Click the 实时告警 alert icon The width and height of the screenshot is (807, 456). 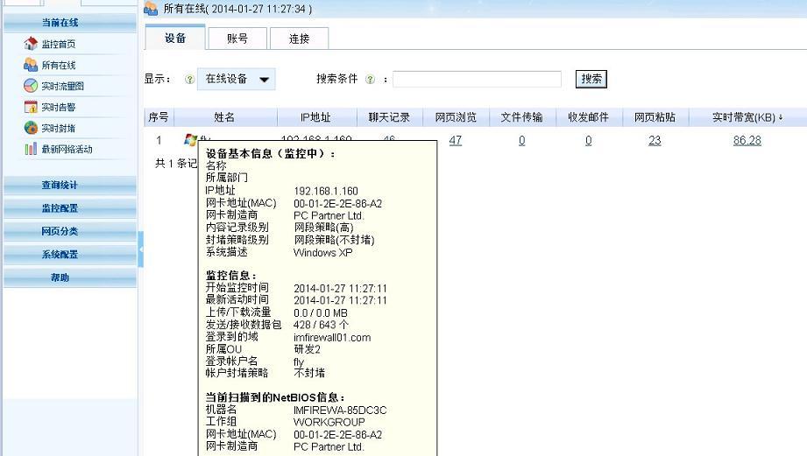click(31, 107)
